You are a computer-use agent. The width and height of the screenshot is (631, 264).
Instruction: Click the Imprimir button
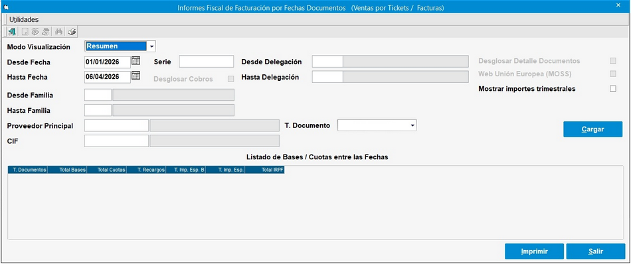tap(534, 251)
